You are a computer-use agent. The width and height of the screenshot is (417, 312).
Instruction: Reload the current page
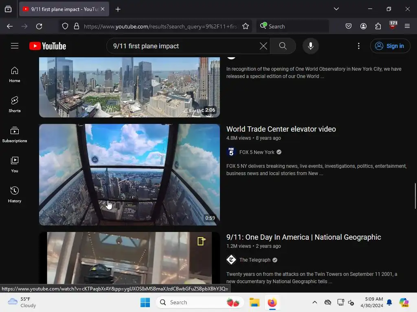pos(39,26)
